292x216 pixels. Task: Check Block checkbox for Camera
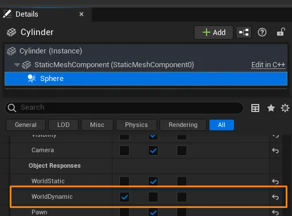pos(182,151)
